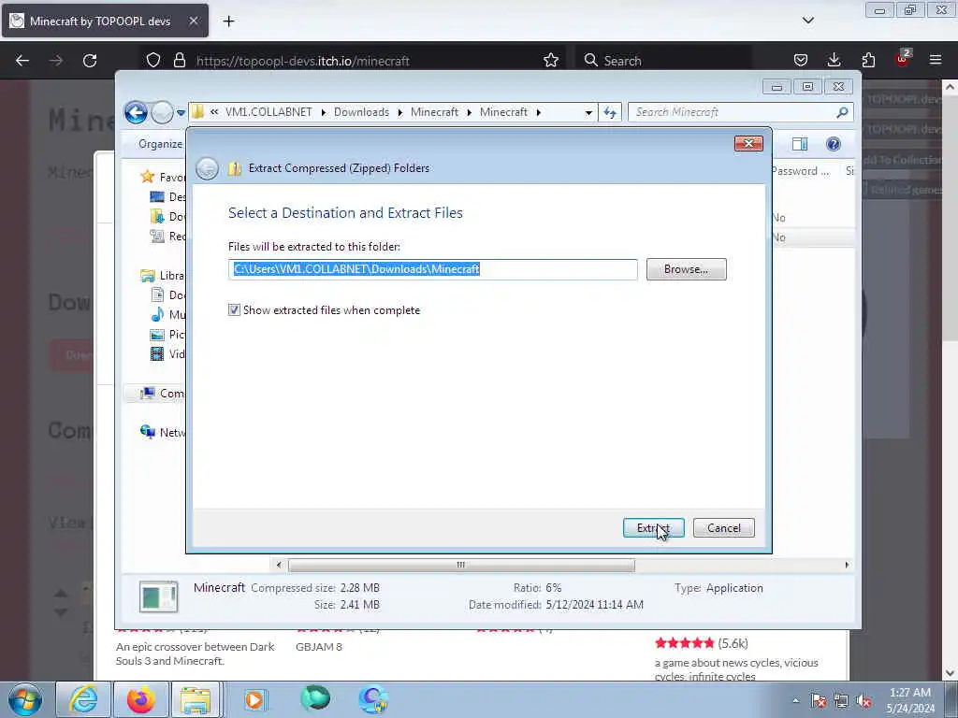The width and height of the screenshot is (958, 718).
Task: Select Computer in the navigation pane
Action: point(163,394)
